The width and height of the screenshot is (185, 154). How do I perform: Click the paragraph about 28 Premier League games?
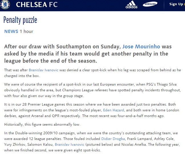[x=92, y=110]
